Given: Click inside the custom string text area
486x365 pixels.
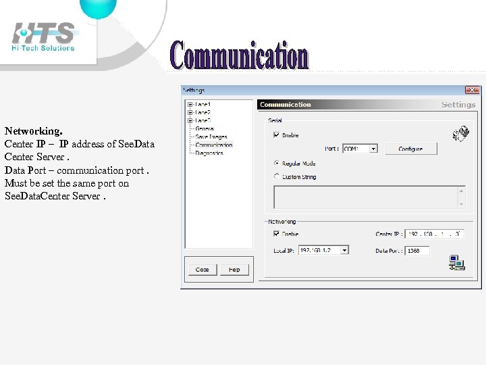Looking at the screenshot, I should pyautogui.click(x=366, y=197).
